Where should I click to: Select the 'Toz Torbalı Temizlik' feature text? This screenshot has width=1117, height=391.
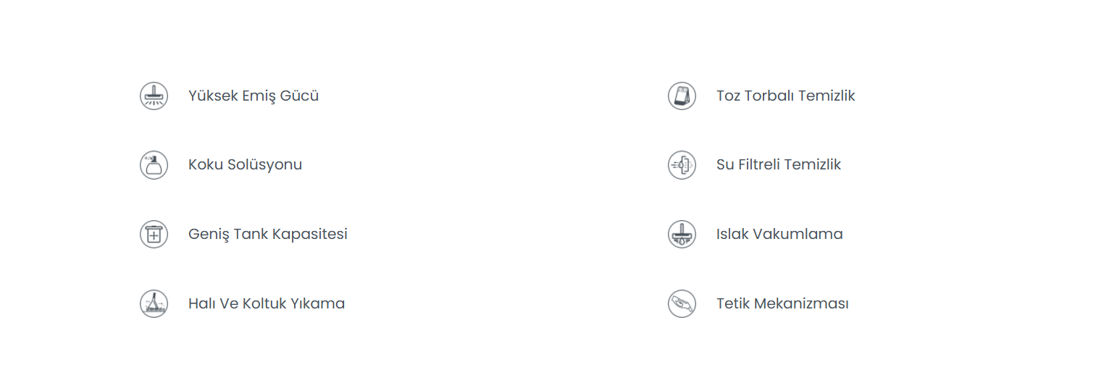(785, 96)
